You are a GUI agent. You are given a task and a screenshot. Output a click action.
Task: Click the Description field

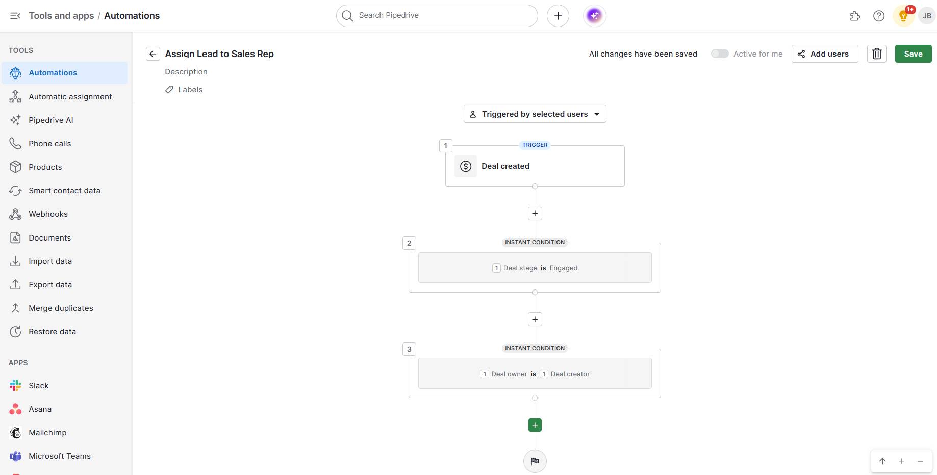click(x=186, y=72)
